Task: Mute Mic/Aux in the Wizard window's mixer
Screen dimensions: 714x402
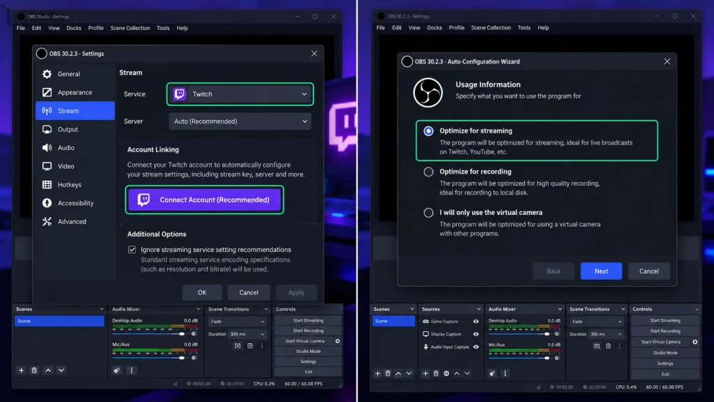Action: (x=556, y=358)
